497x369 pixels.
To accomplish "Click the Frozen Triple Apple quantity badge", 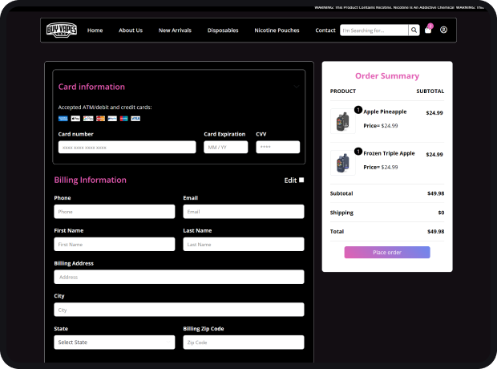I will pos(358,152).
